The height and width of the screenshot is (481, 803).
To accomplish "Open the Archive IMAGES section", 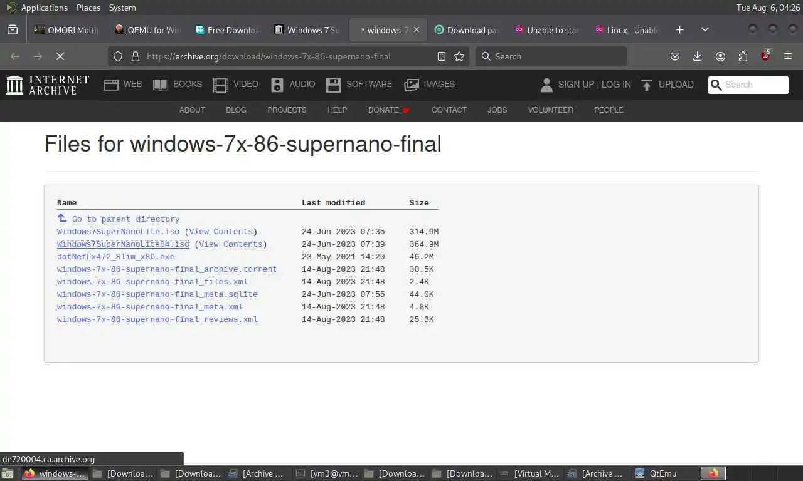I will (430, 85).
